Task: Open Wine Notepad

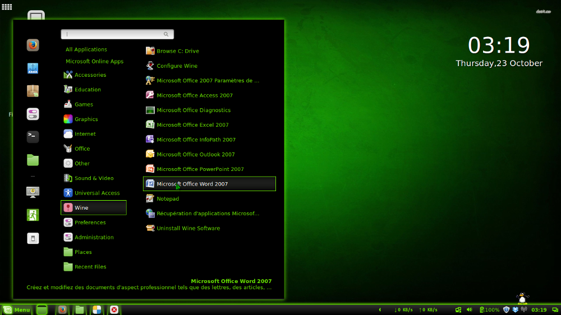Action: (x=209, y=198)
